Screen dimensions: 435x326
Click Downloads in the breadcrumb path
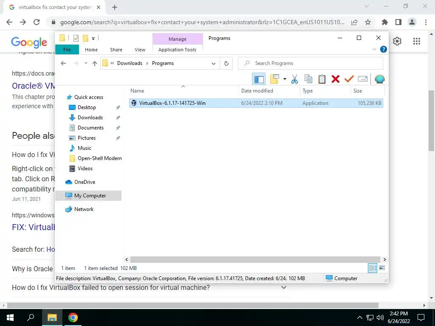[130, 63]
